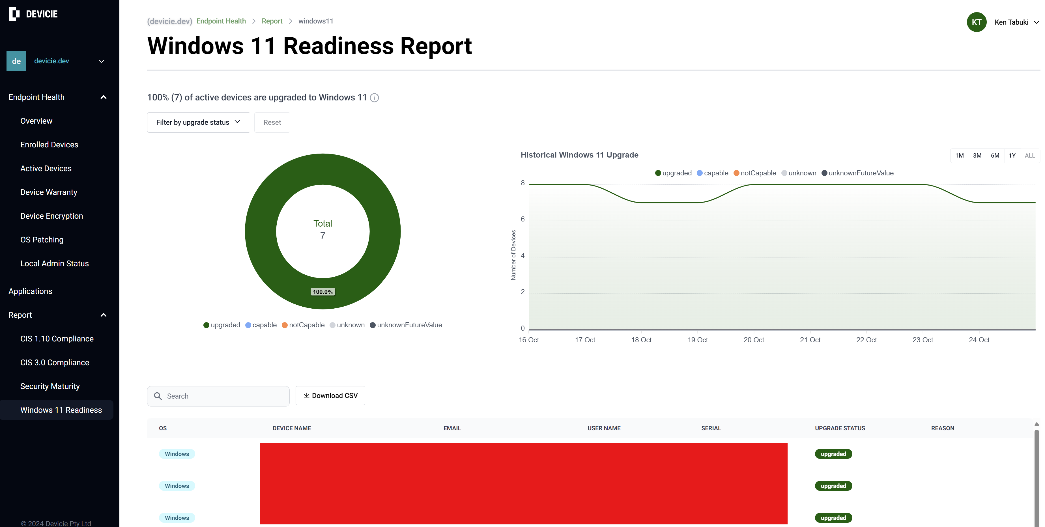Click the download arrow icon on Download CSV

click(x=307, y=395)
